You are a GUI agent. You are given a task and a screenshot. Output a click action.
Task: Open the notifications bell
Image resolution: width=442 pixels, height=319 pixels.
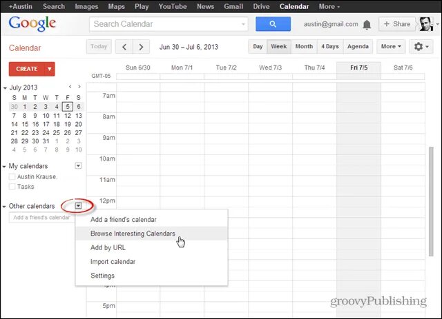(x=367, y=25)
